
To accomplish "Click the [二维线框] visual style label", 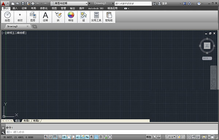I will click(20, 33).
